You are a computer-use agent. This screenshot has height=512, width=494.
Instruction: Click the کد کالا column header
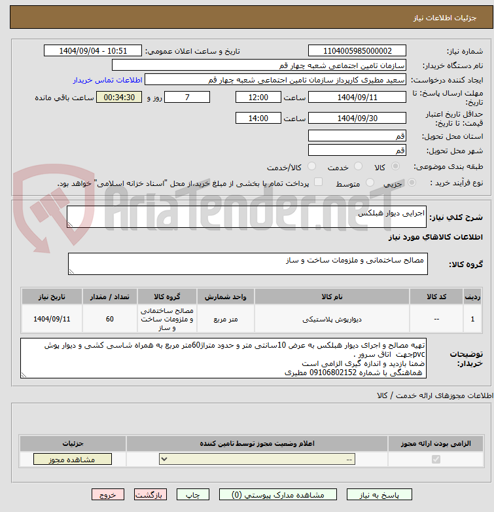coord(436,297)
